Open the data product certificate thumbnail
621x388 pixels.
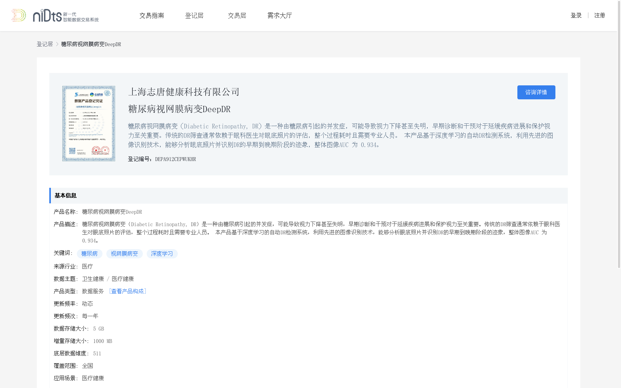(89, 123)
